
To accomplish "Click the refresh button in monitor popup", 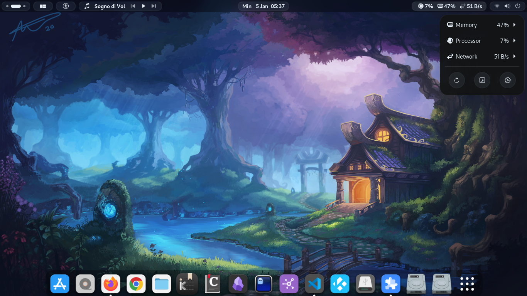I will 457,80.
